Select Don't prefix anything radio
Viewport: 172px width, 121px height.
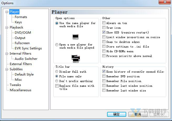click(x=56, y=81)
